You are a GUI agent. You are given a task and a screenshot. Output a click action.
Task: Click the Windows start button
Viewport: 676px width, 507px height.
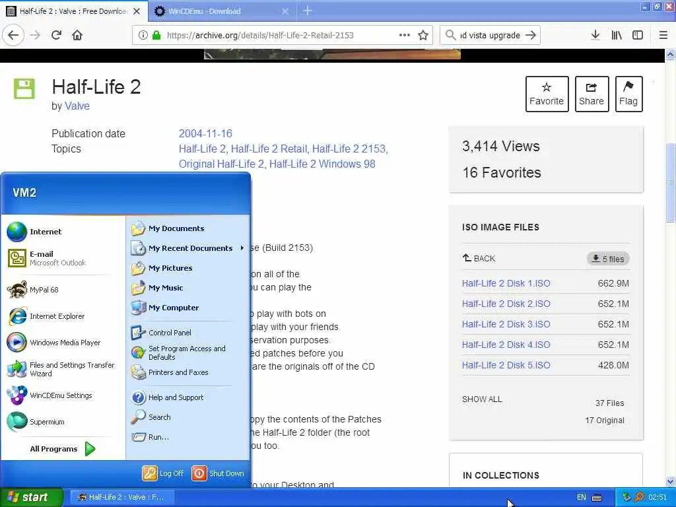pos(32,497)
